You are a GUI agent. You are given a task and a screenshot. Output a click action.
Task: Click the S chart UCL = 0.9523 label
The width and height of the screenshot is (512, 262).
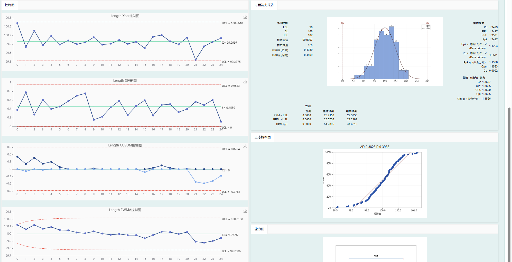(231, 86)
